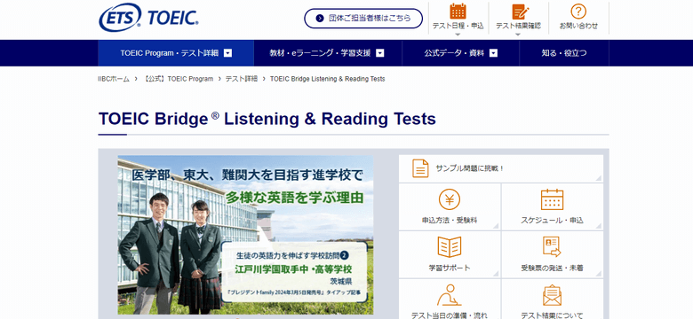
Task: Expand the 公式データ・資料 menu arrow
Action: pyautogui.click(x=494, y=53)
